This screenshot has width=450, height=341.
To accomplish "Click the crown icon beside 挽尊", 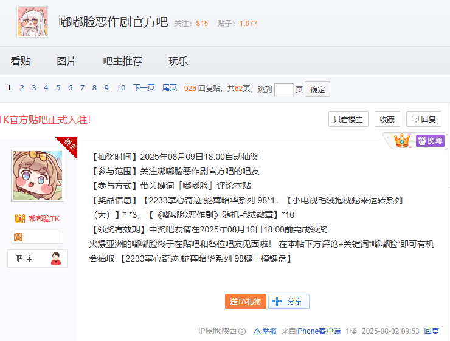I will [402, 141].
